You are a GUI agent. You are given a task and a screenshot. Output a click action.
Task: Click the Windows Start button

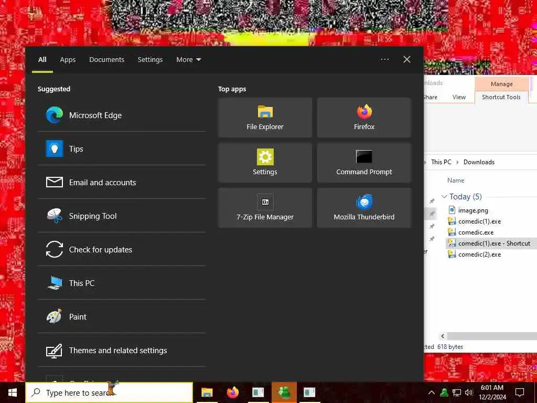[x=13, y=393]
